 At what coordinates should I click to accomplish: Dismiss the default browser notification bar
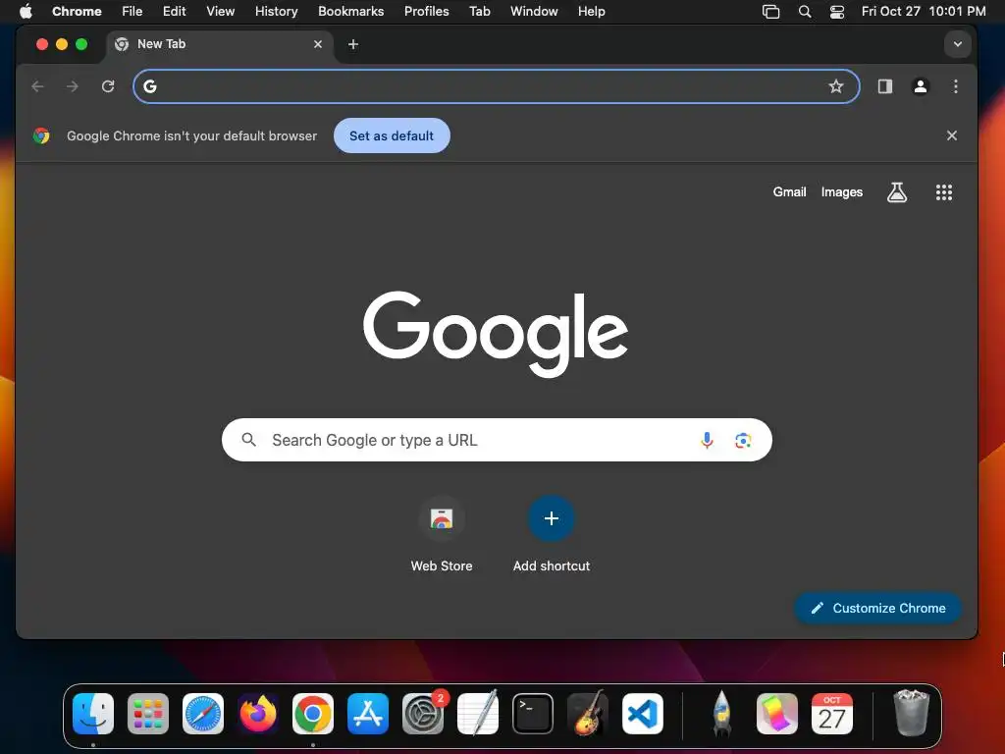[x=952, y=135]
